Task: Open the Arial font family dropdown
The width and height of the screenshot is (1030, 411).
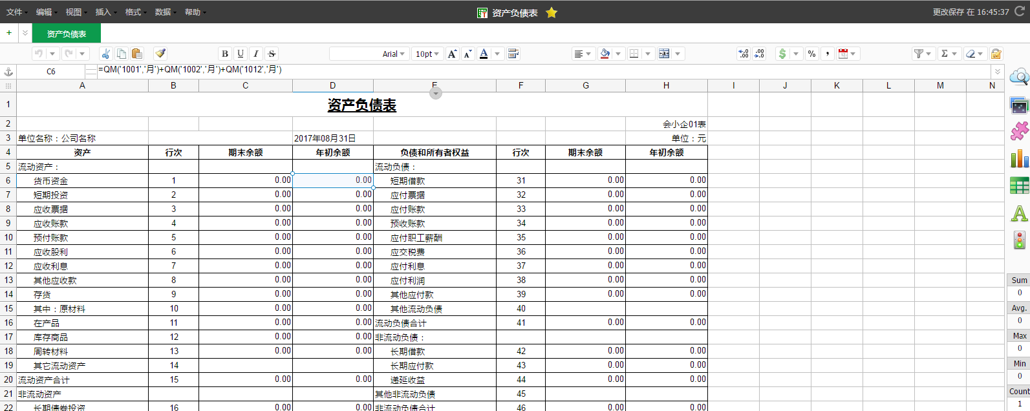Action: point(393,54)
